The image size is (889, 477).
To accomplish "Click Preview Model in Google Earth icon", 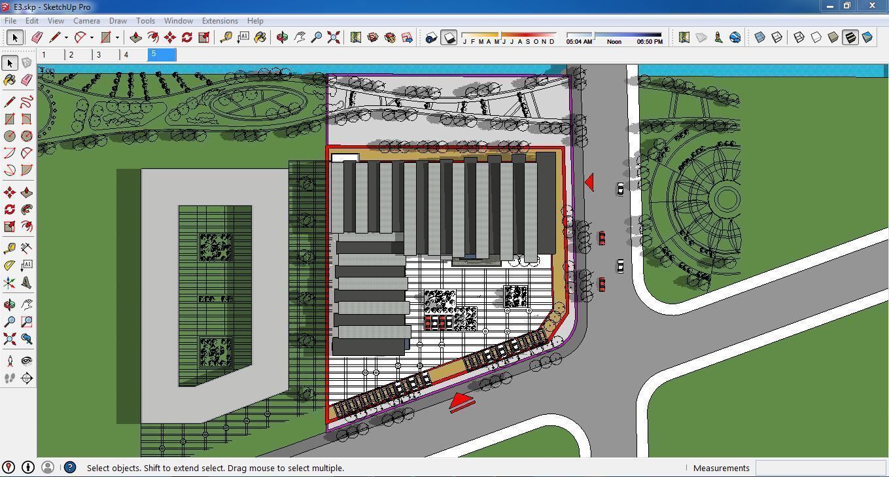I will [x=735, y=37].
